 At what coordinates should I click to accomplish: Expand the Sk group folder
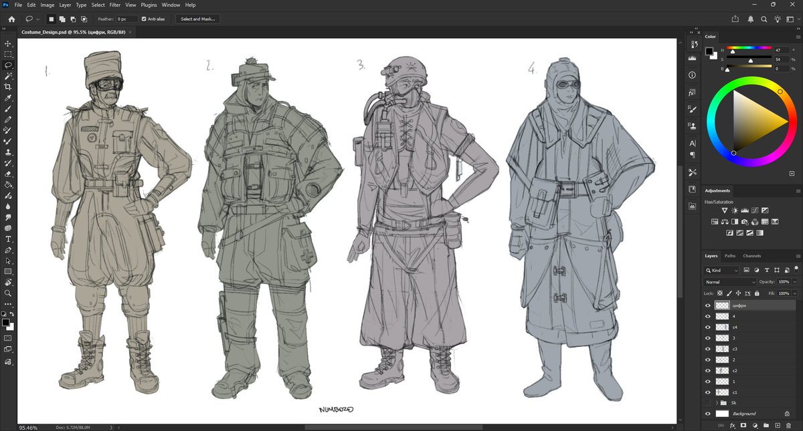point(716,403)
